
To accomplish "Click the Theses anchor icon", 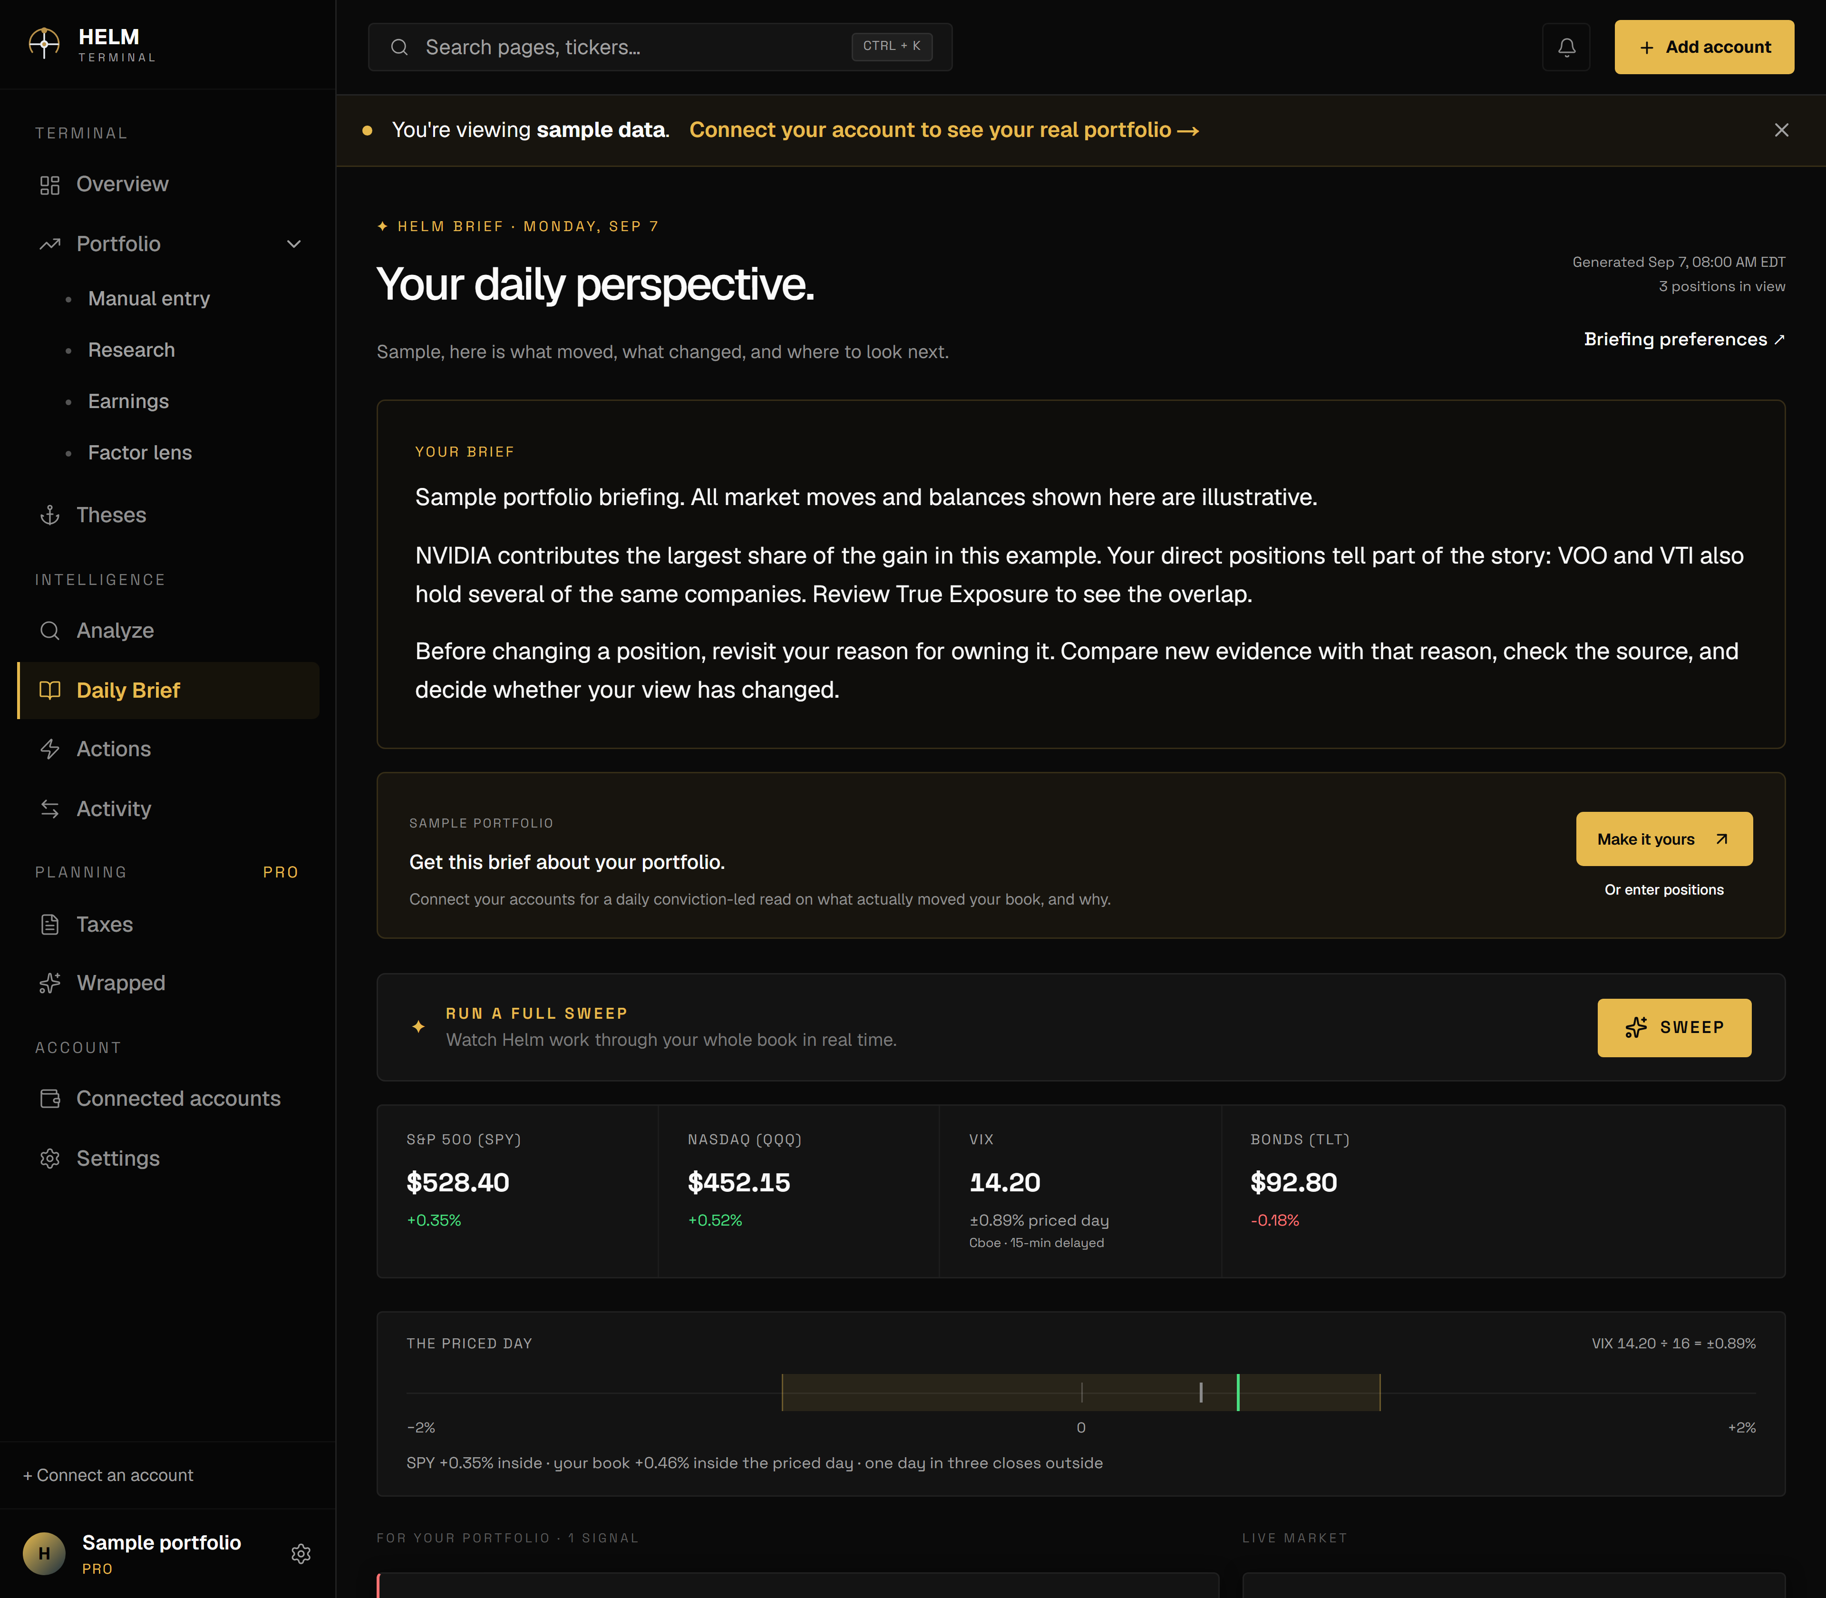I will [x=50, y=516].
